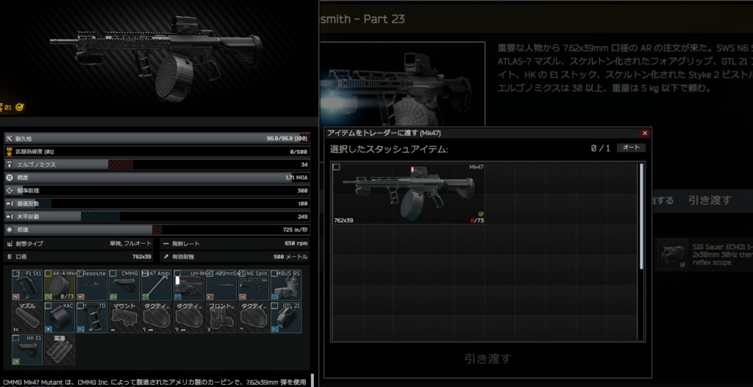Tick the checkbox on the Mk47 stash item

pyautogui.click(x=336, y=167)
